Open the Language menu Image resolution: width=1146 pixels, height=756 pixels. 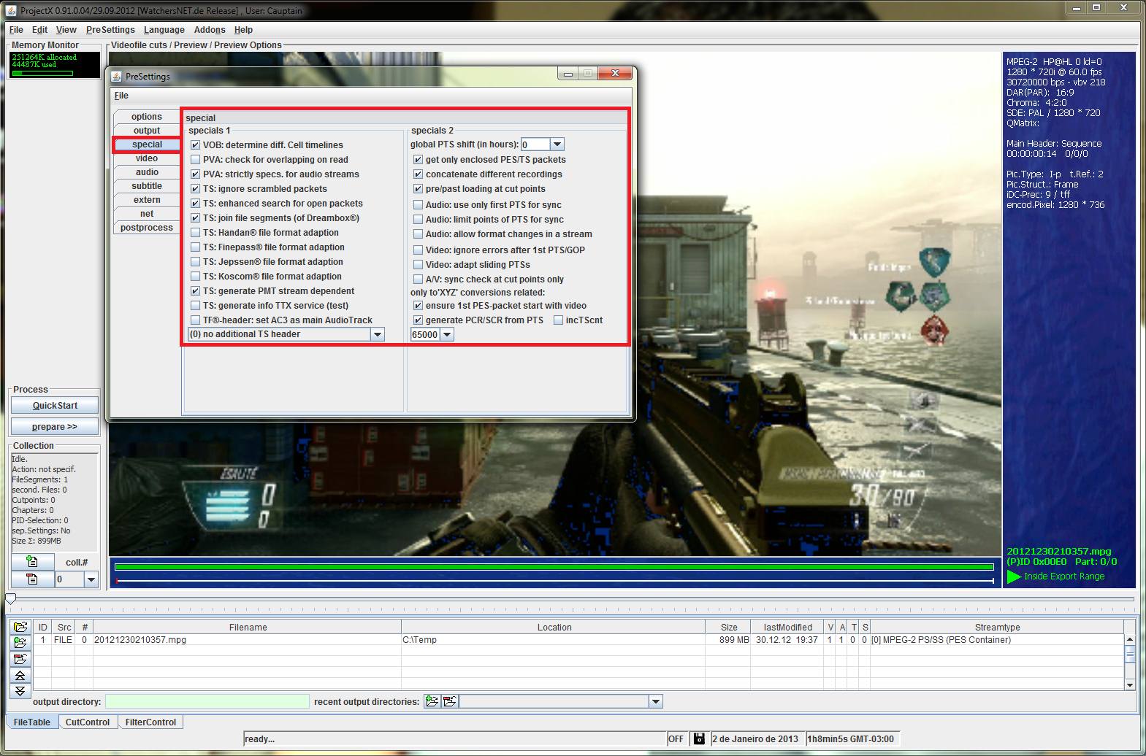coord(164,30)
